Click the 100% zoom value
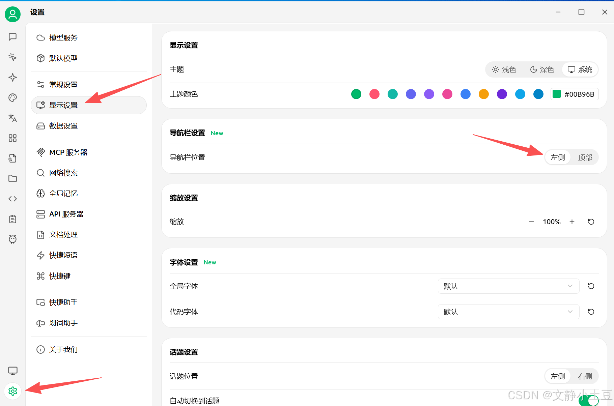 pos(552,222)
